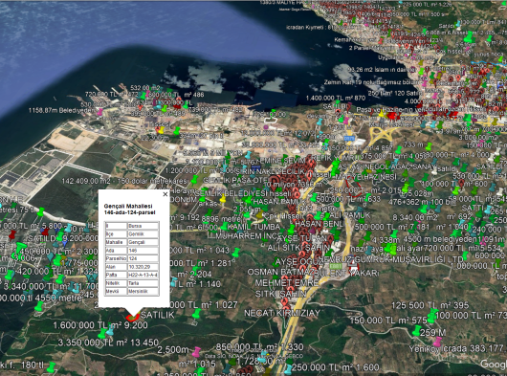Close the Gençali Mahallesi parcel info balloon

click(x=165, y=194)
